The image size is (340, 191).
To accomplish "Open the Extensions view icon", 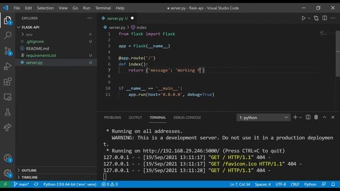I will [x=7, y=82].
